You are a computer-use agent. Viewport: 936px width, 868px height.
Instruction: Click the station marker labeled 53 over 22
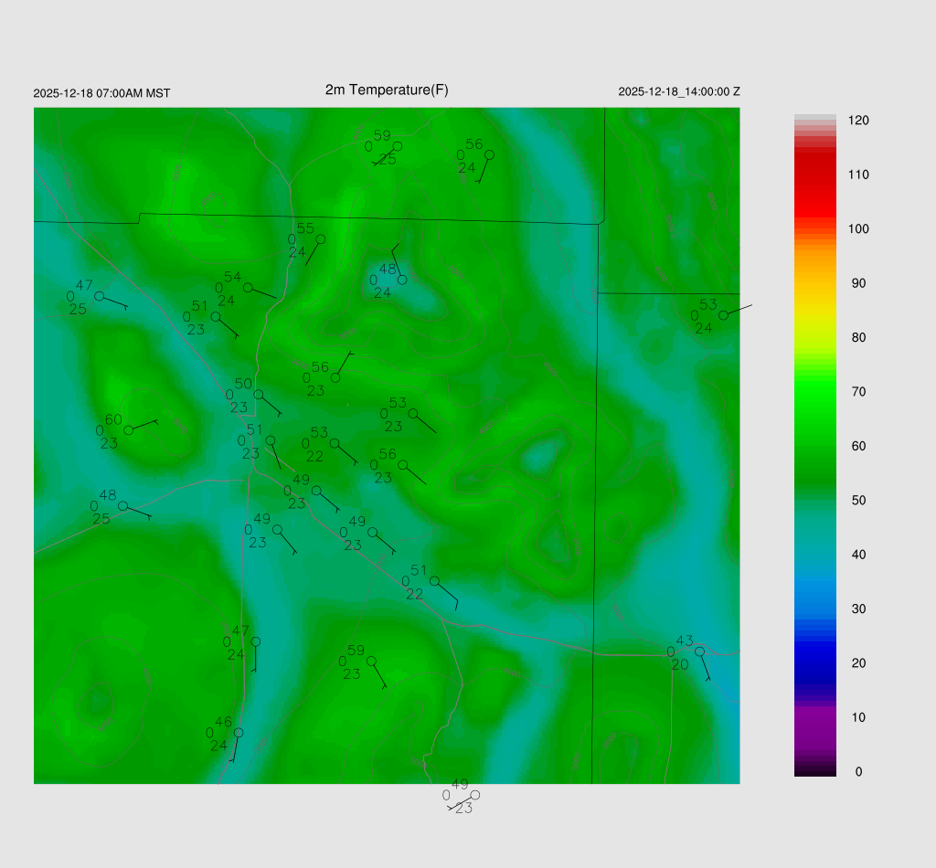(x=335, y=443)
